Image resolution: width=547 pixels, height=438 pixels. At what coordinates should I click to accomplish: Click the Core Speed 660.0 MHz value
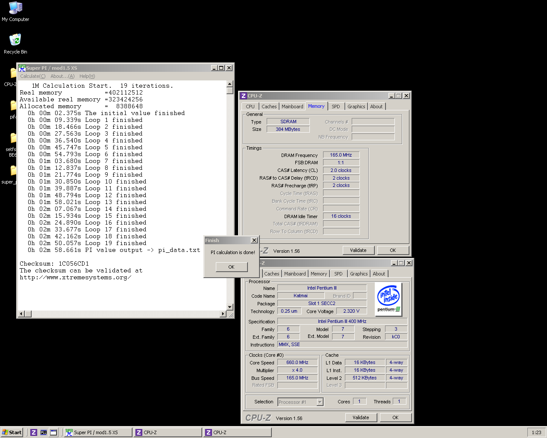click(x=297, y=362)
